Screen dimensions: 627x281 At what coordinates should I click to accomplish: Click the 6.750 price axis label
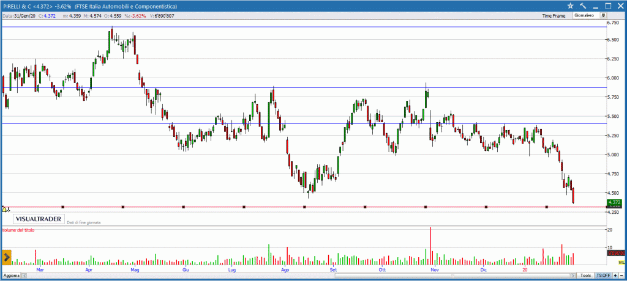tap(614, 23)
